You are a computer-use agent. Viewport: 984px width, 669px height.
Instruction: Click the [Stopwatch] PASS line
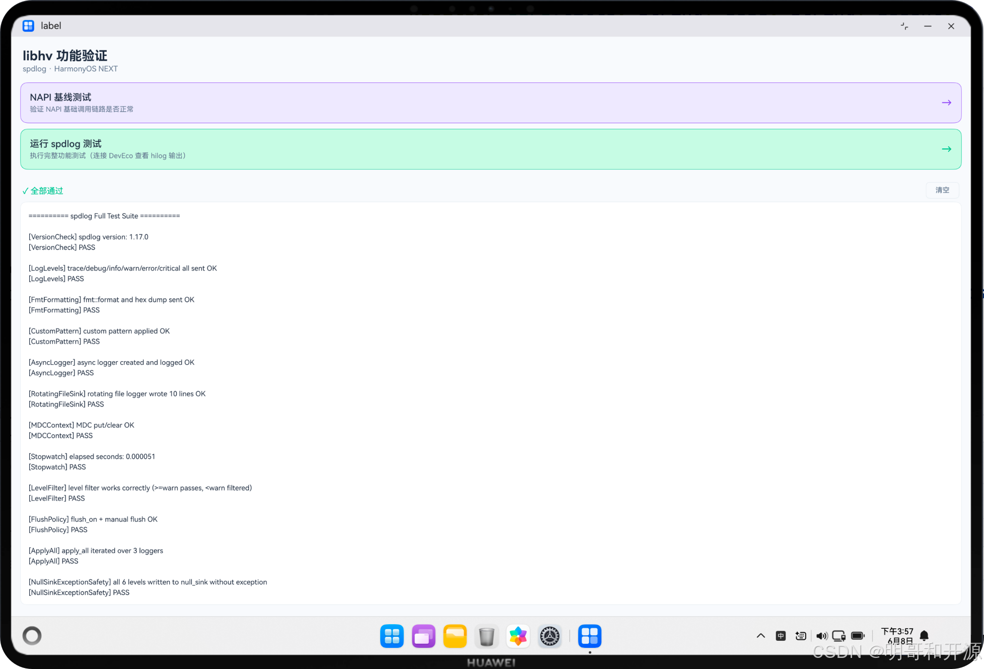click(x=57, y=467)
